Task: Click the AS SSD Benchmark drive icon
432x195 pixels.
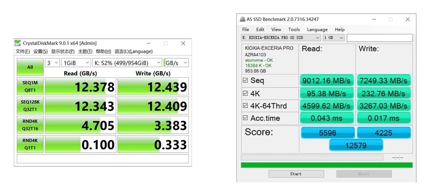Action: pos(242,19)
